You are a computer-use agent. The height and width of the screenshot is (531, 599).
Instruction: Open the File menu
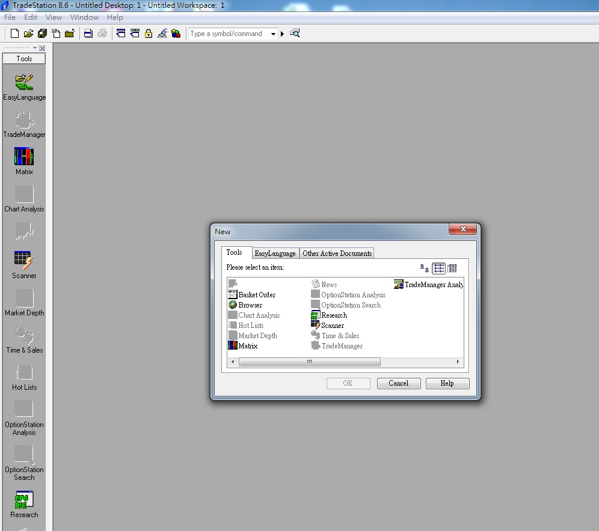coord(10,17)
